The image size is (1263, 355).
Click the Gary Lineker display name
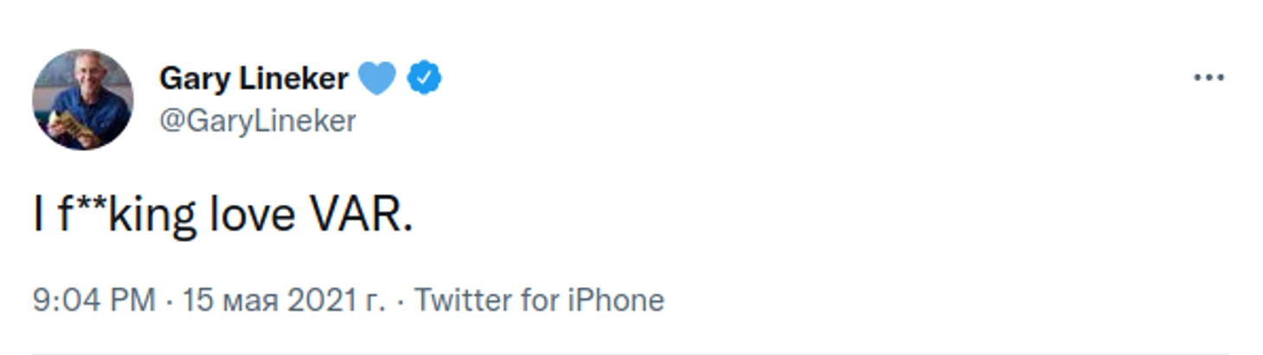coord(253,79)
